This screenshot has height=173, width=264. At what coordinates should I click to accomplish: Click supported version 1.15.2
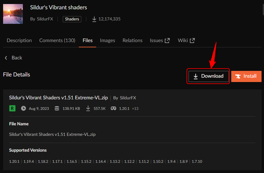86,162
